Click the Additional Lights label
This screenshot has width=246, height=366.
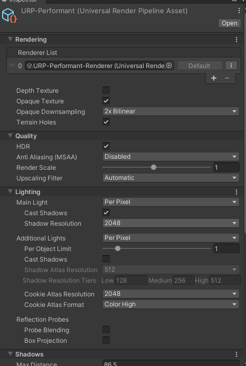(x=41, y=238)
